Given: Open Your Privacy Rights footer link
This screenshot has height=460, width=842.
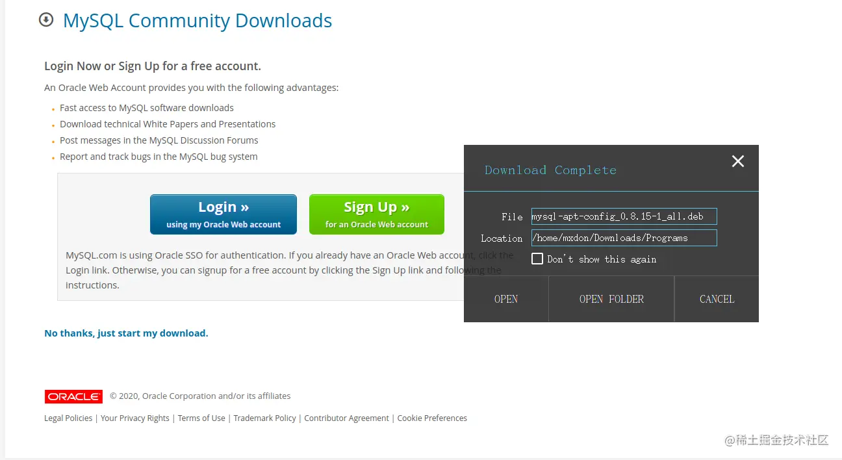Looking at the screenshot, I should pos(135,418).
